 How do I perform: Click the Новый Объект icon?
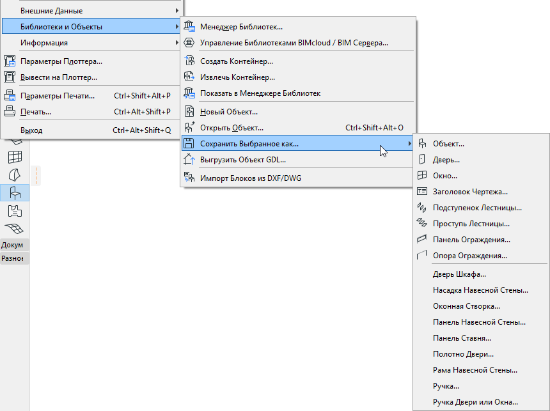pyautogui.click(x=189, y=111)
